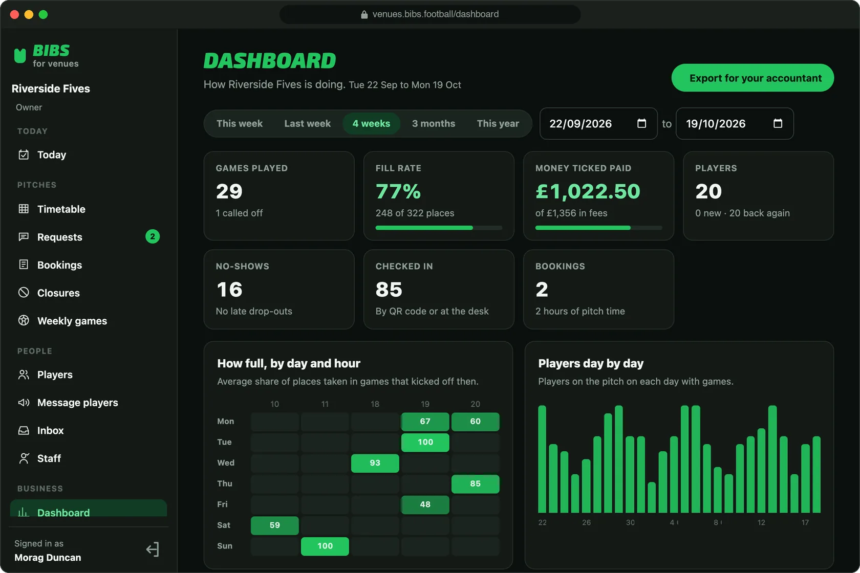The height and width of the screenshot is (573, 860).
Task: Click the No-shows card
Action: pos(279,289)
